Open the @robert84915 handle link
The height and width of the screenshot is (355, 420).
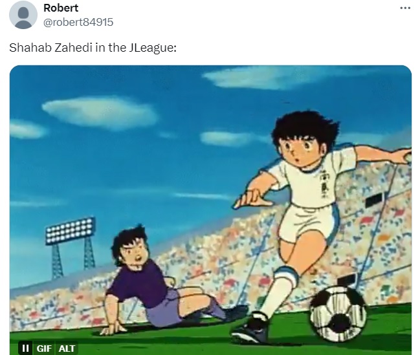[x=78, y=22]
